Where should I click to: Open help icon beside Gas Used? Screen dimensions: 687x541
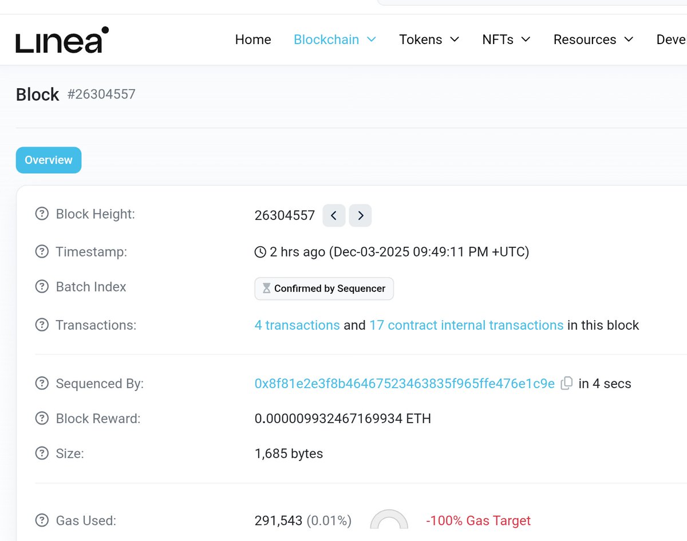[42, 520]
